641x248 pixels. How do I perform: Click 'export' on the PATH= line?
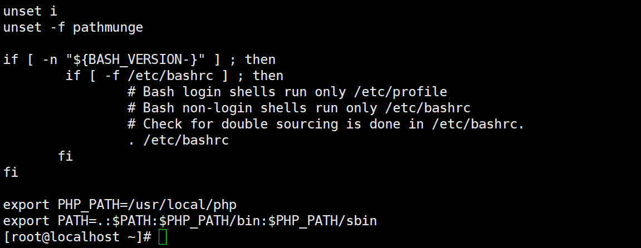point(26,221)
